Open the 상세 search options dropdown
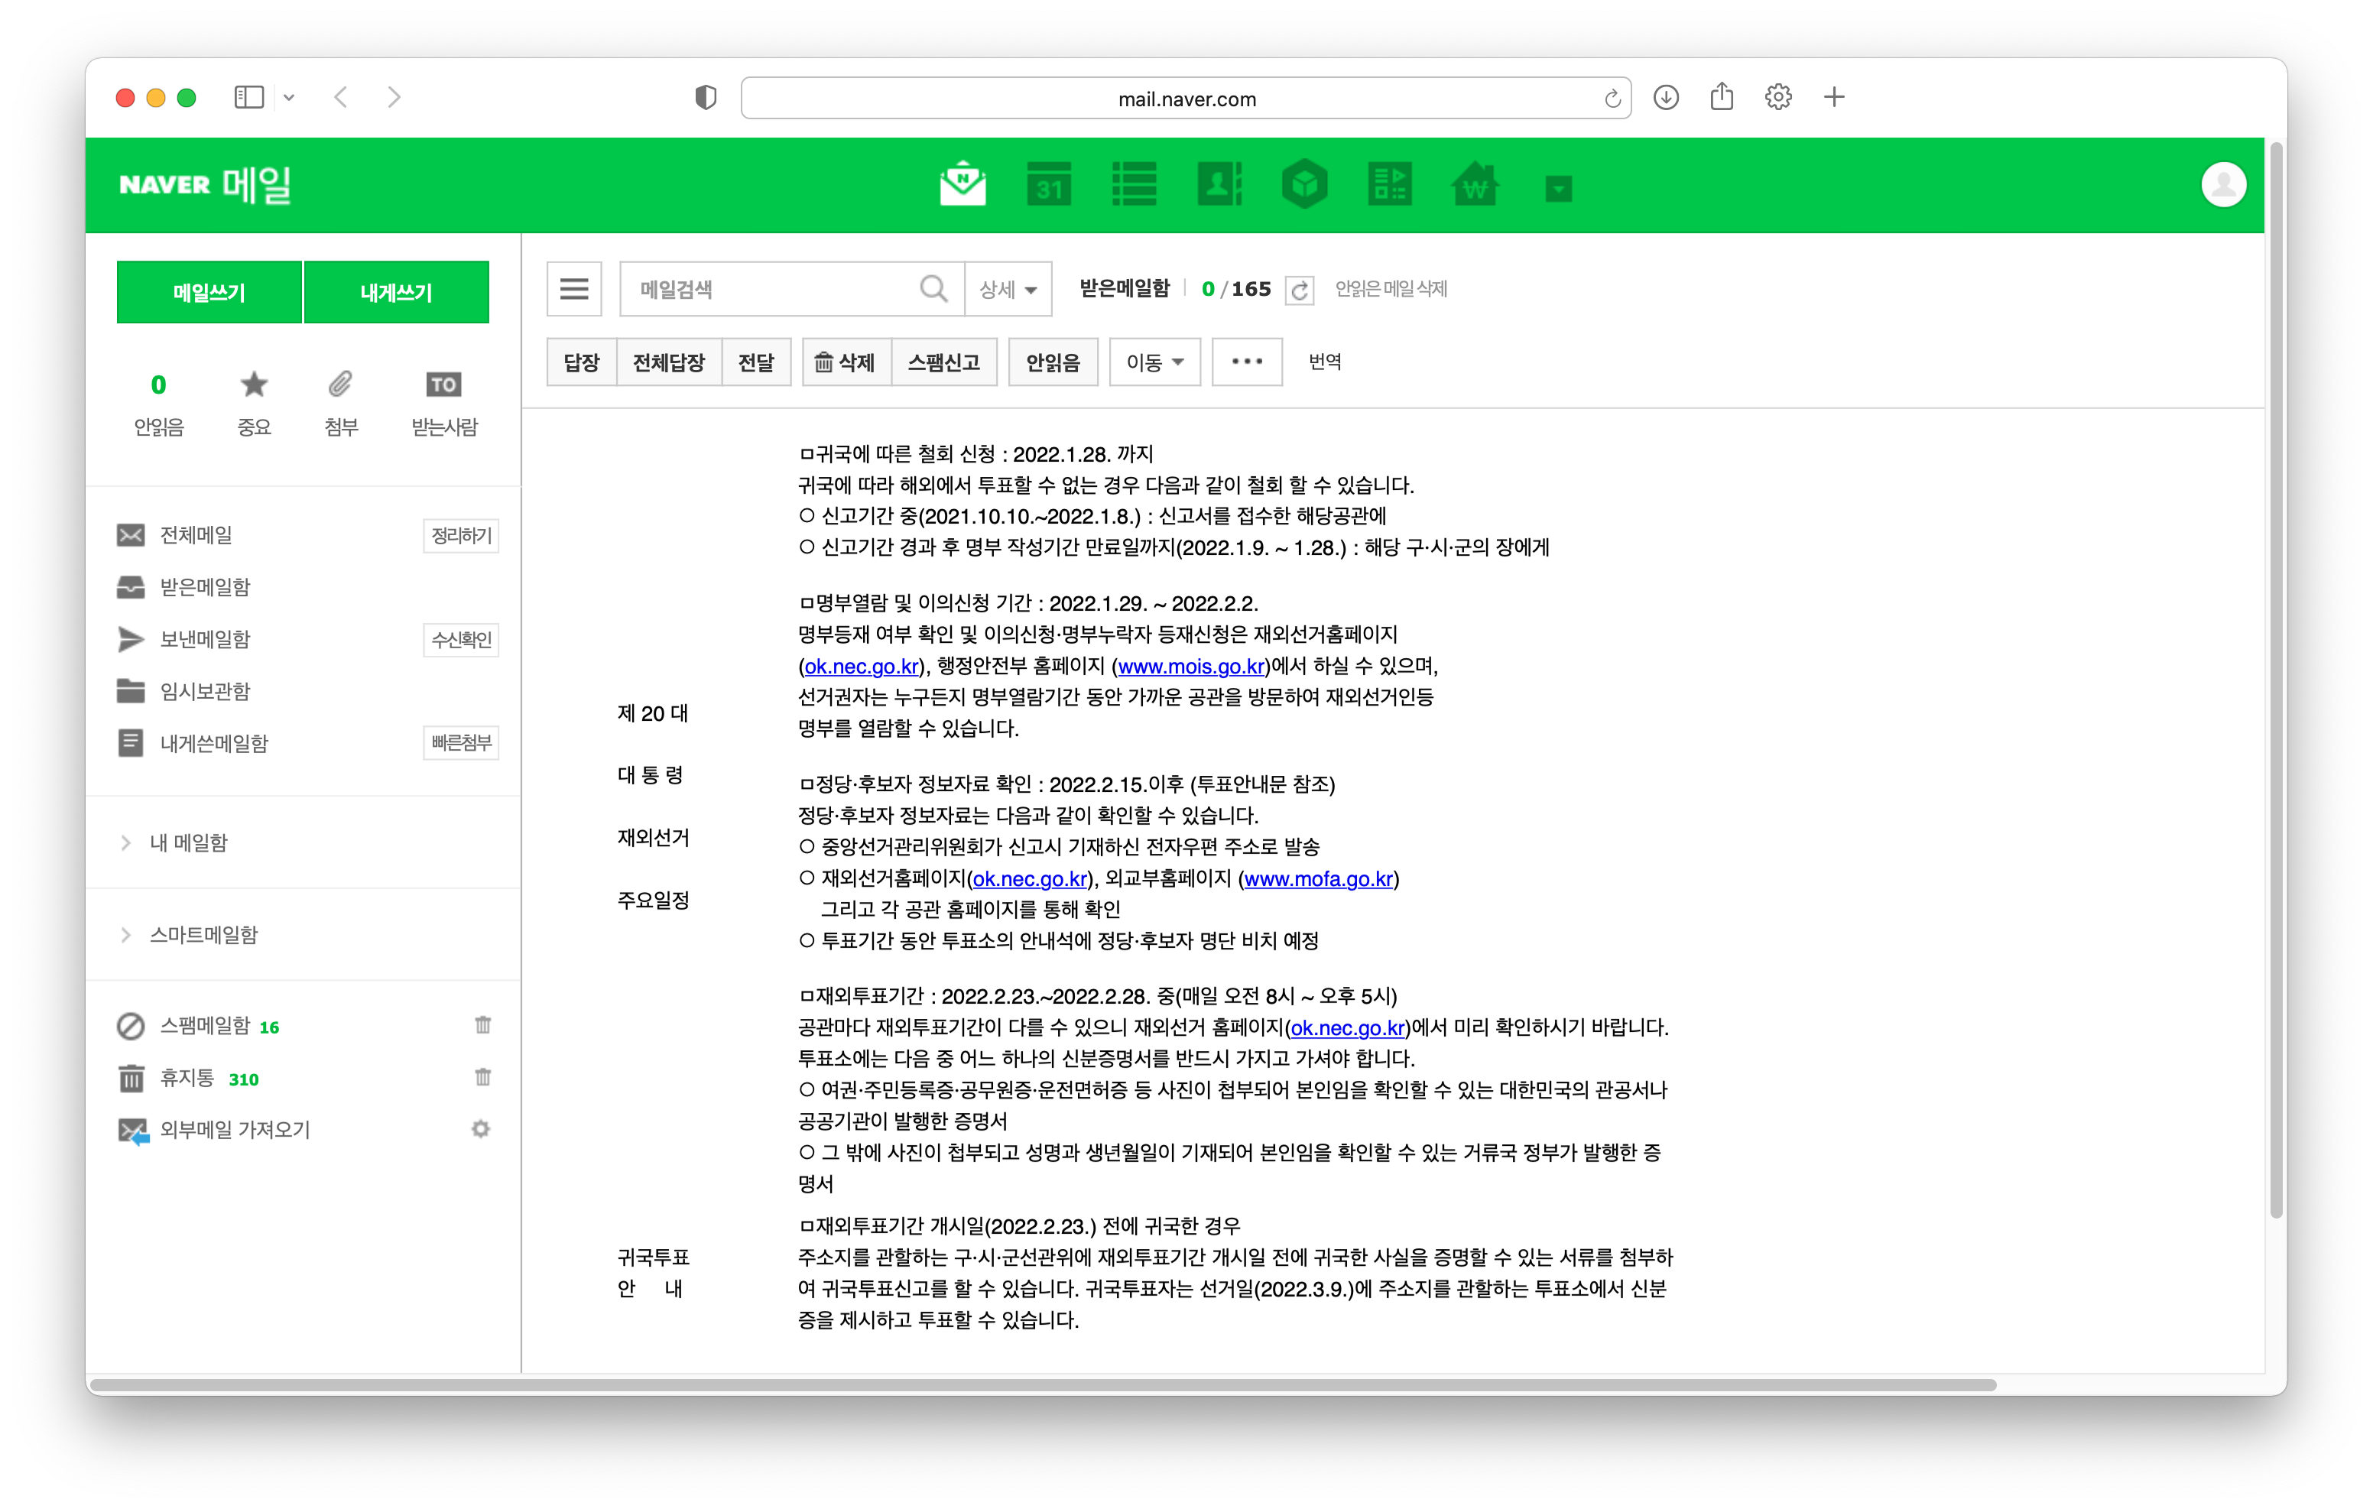 point(1007,289)
